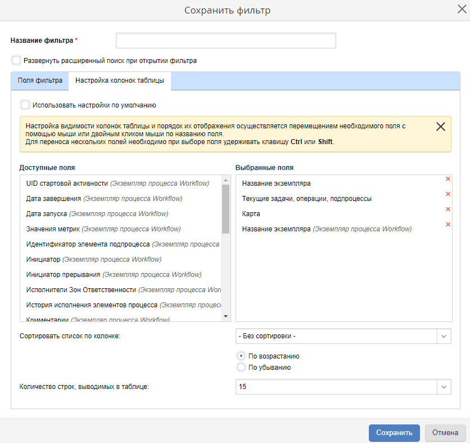Remove the first 'Название экземпляра' selected field
The height and width of the screenshot is (443, 470).
click(x=448, y=179)
